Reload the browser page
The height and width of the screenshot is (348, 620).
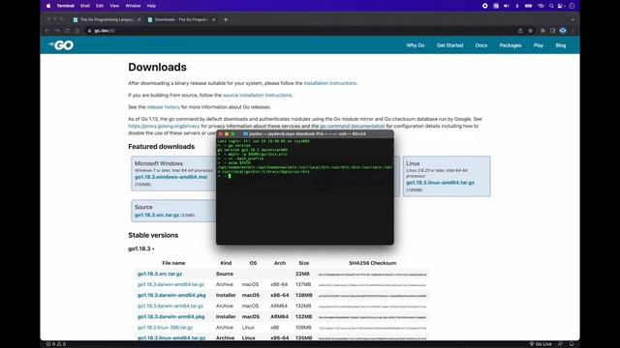pyautogui.click(x=67, y=30)
